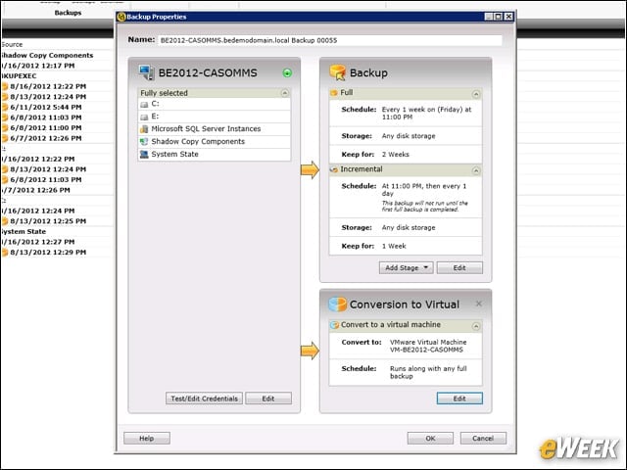
Task: Collapse the Incremental backup section
Action: [x=476, y=171]
